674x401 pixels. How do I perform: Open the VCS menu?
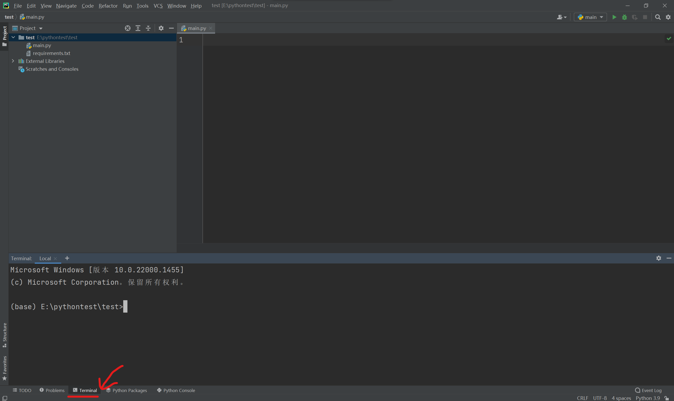point(158,6)
